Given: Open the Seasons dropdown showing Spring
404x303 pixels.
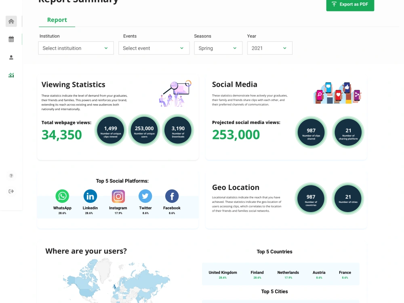Looking at the screenshot, I should [x=218, y=48].
